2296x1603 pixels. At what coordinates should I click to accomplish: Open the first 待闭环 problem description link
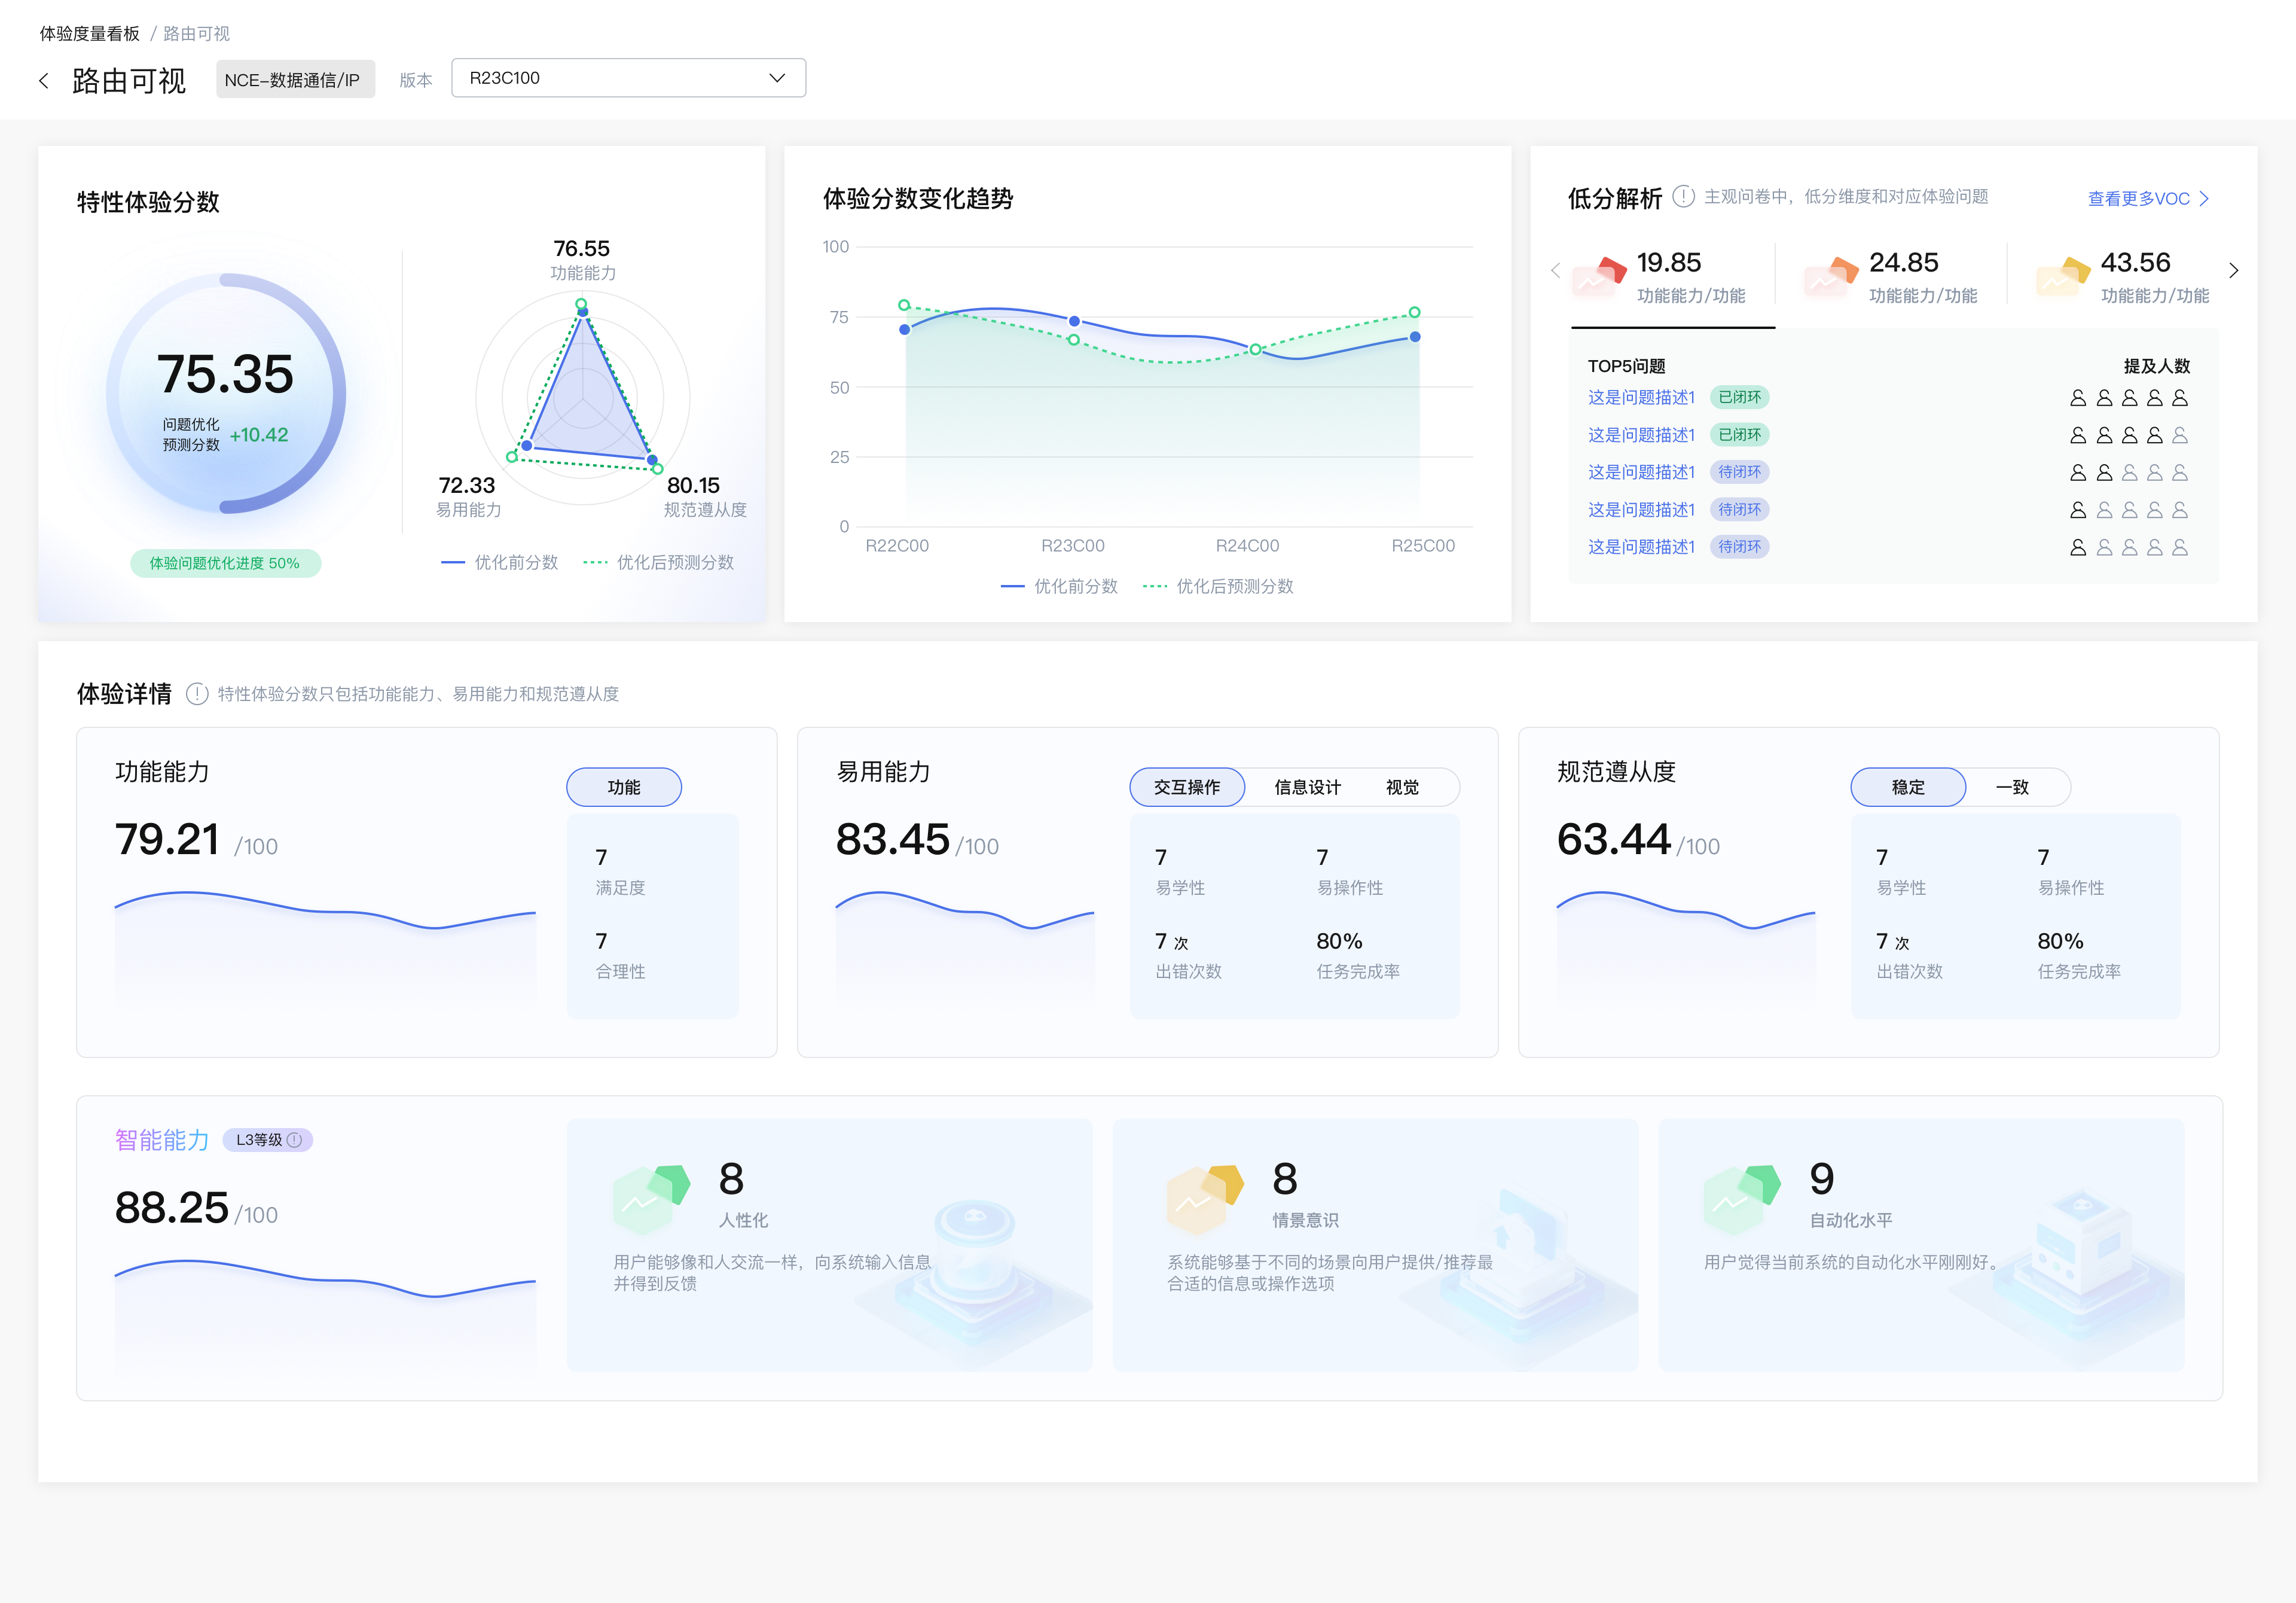[x=1641, y=473]
